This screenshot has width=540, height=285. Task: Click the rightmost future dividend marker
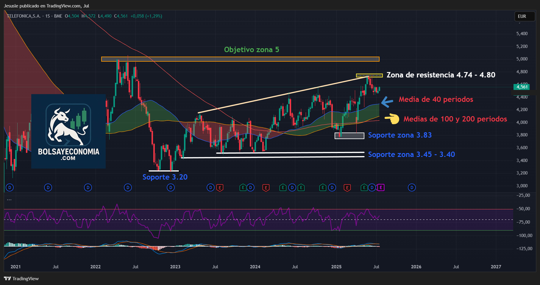(x=412, y=188)
